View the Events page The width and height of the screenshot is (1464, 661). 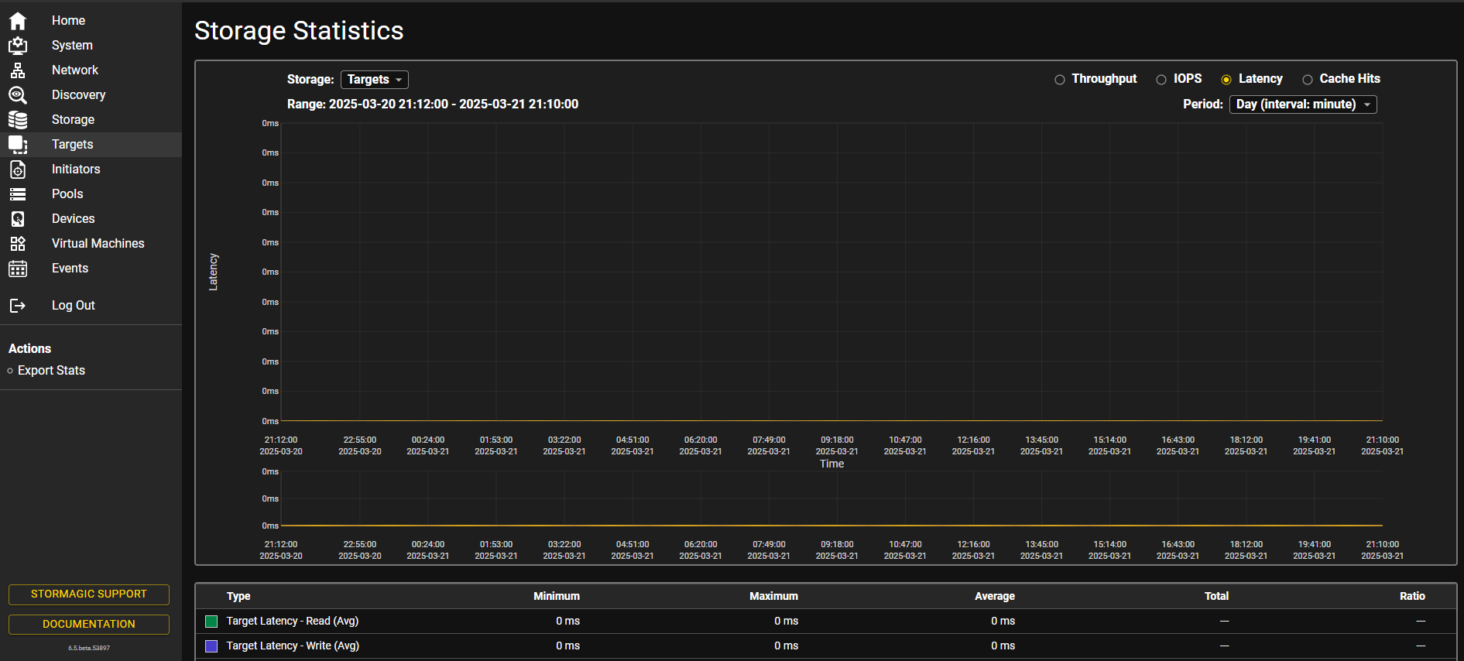point(70,269)
